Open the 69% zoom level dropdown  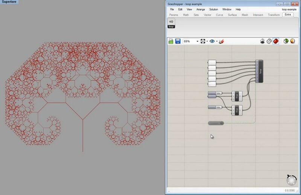click(x=197, y=41)
